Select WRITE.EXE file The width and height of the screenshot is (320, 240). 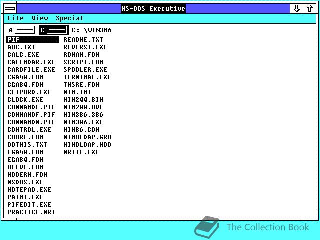point(81,152)
